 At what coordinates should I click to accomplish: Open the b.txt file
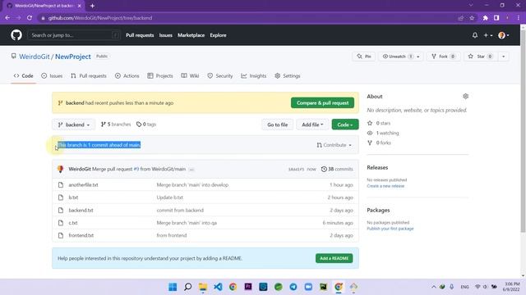[x=73, y=197]
